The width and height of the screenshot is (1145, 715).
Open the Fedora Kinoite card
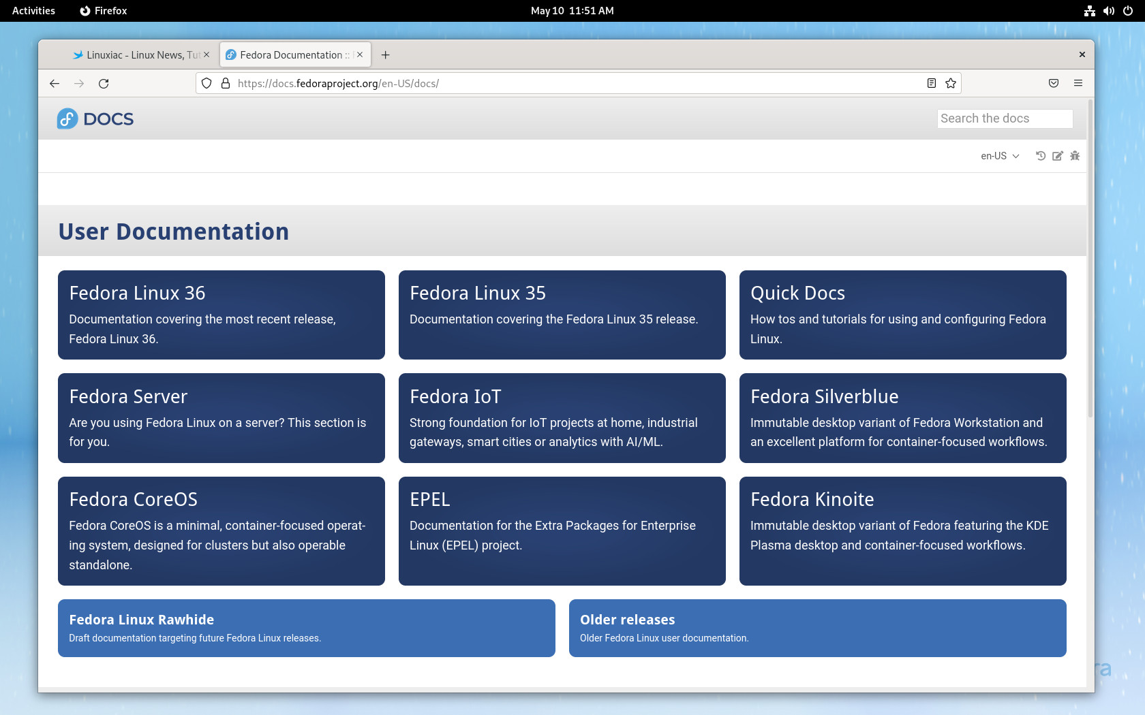[903, 531]
